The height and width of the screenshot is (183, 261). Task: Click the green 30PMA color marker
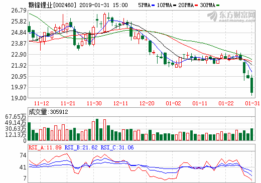[x=218, y=6]
